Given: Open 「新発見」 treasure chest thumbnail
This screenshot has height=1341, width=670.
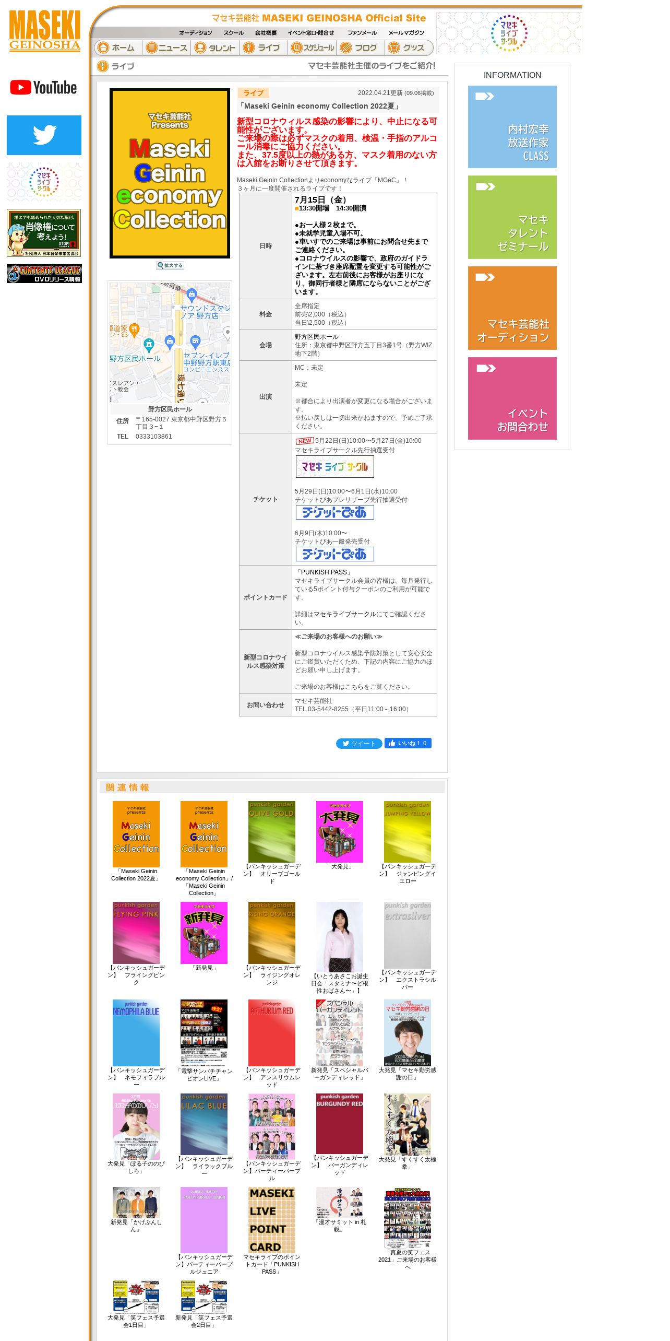Looking at the screenshot, I should coord(204,933).
